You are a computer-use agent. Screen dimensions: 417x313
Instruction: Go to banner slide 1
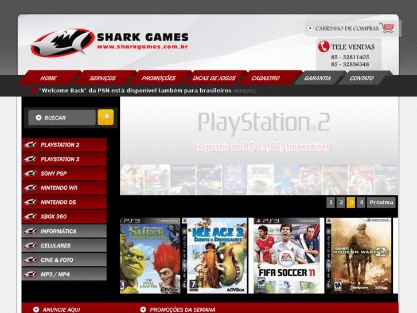[x=330, y=203]
